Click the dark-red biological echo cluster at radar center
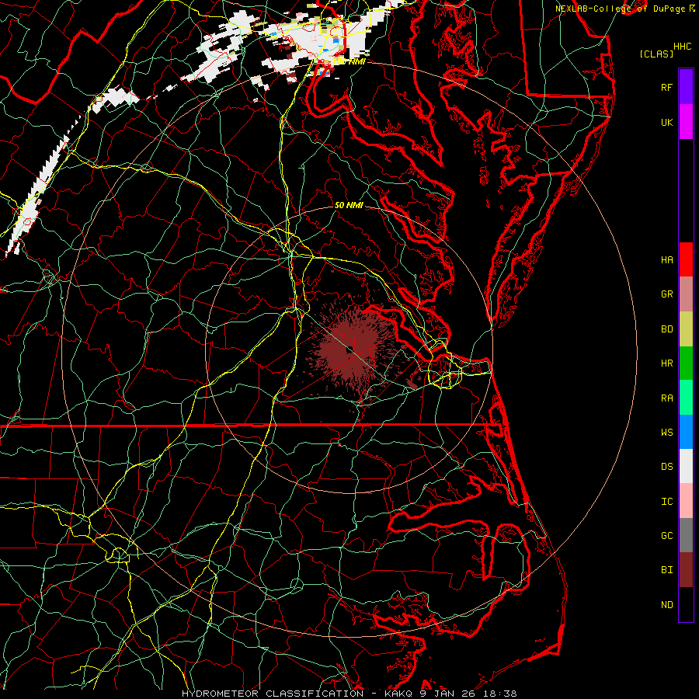 pos(350,350)
